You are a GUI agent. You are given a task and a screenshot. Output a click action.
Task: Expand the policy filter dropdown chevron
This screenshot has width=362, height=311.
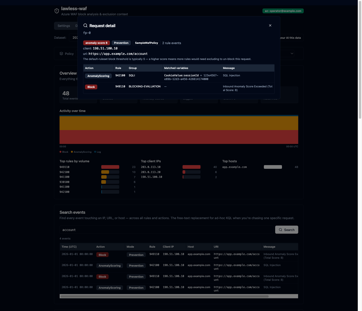pyautogui.click(x=292, y=53)
